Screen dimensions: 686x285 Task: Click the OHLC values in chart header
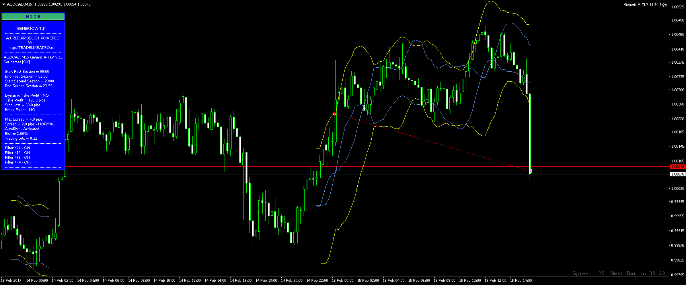coord(62,4)
